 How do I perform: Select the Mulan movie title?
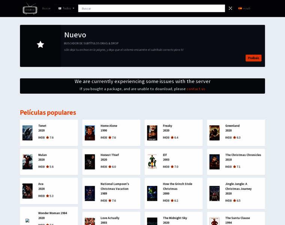[42, 155]
